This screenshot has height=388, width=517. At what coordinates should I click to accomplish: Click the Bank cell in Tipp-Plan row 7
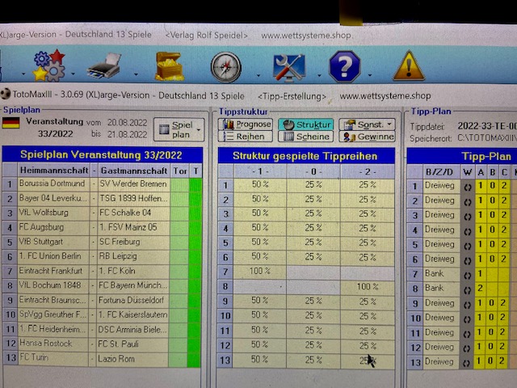point(441,273)
